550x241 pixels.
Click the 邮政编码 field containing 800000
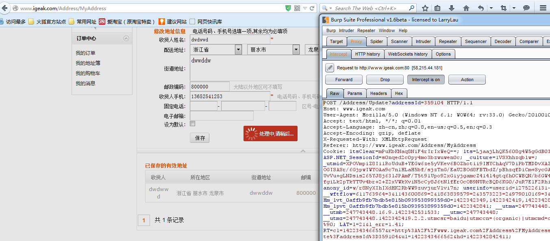pyautogui.click(x=210, y=86)
